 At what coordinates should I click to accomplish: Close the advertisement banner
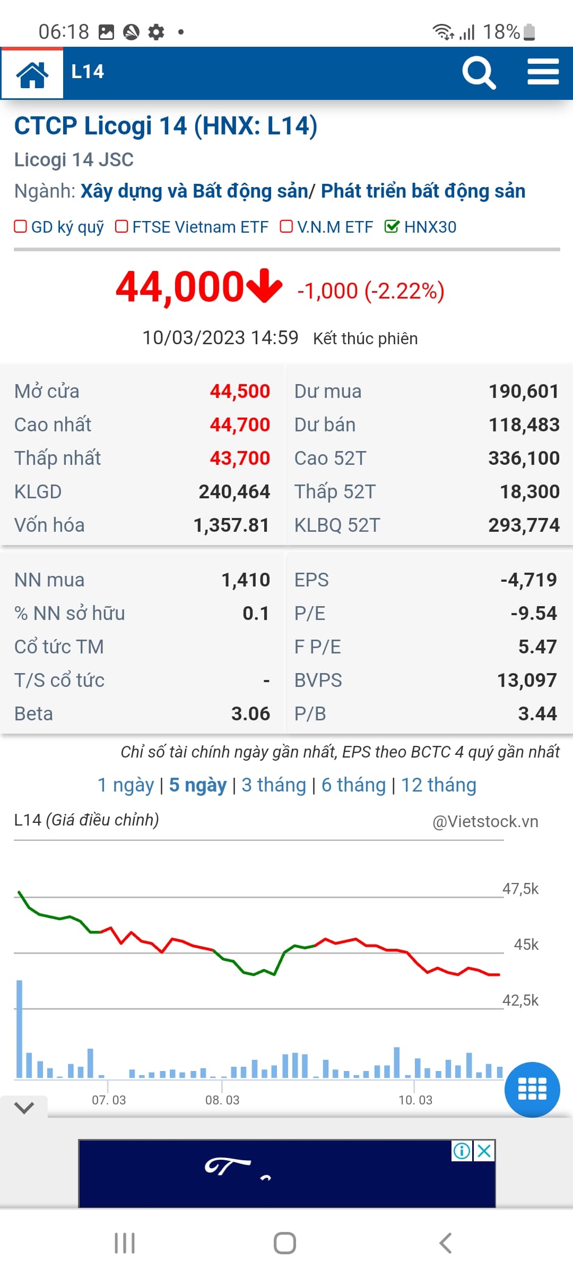(x=484, y=1151)
